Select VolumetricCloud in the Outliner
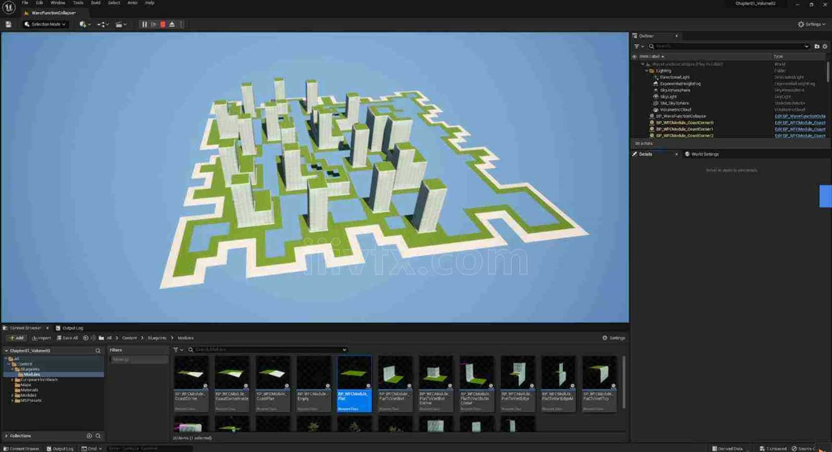 point(676,110)
